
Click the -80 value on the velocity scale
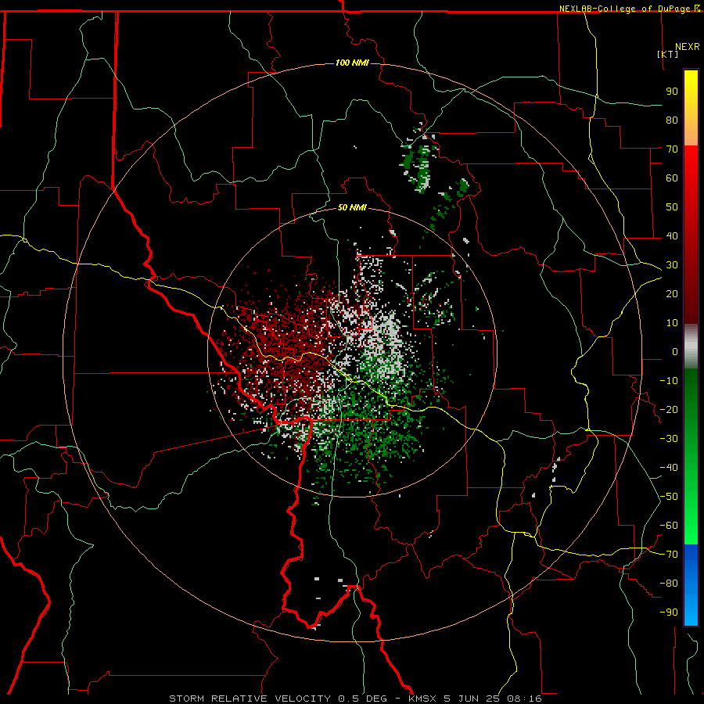(x=669, y=584)
